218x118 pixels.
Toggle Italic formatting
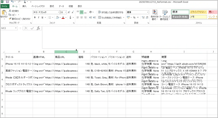[38, 17]
